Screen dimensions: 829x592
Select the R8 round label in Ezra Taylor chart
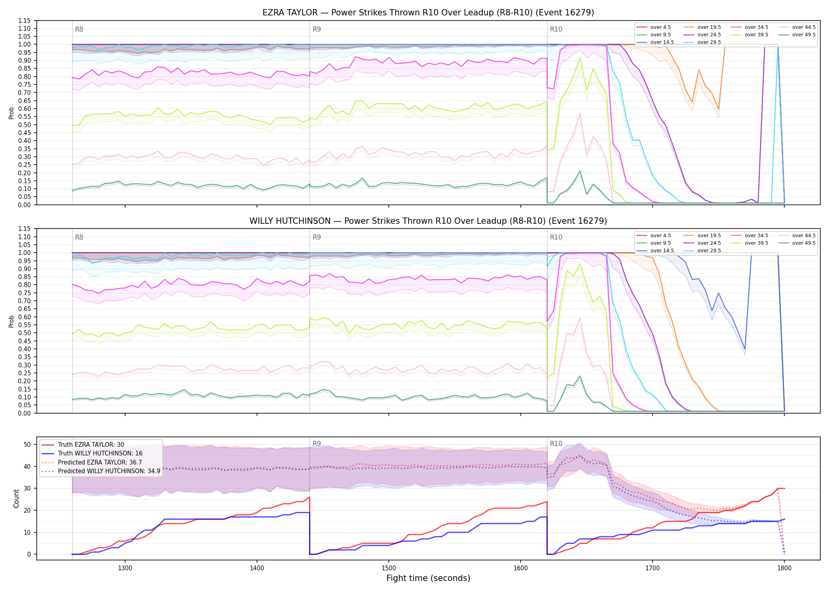[79, 29]
